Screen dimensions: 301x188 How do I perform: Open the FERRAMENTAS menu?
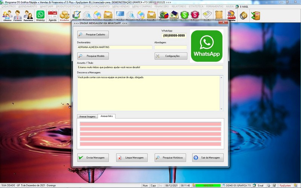[214, 6]
